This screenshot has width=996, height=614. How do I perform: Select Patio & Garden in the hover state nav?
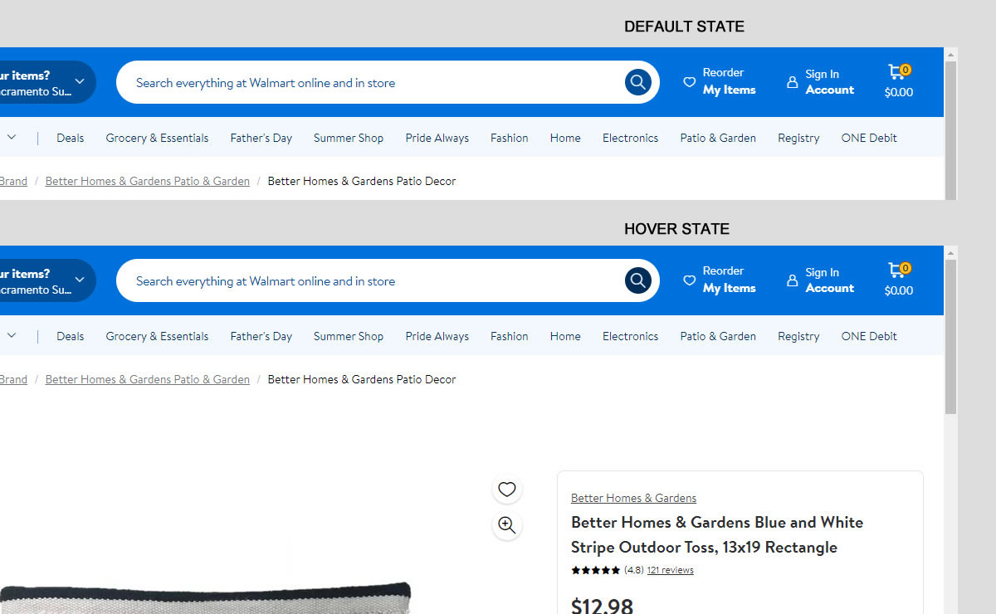718,336
